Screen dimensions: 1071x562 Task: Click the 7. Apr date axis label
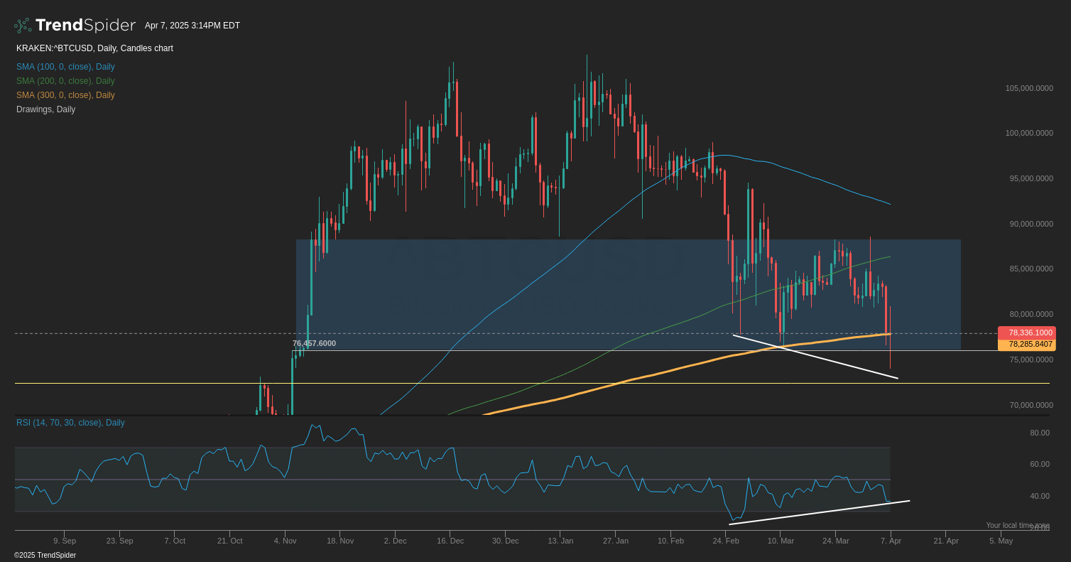coord(891,541)
